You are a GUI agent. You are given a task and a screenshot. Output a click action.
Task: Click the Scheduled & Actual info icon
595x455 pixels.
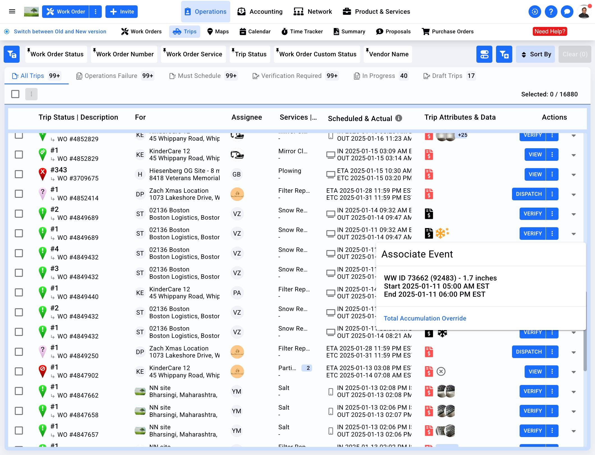tap(398, 118)
